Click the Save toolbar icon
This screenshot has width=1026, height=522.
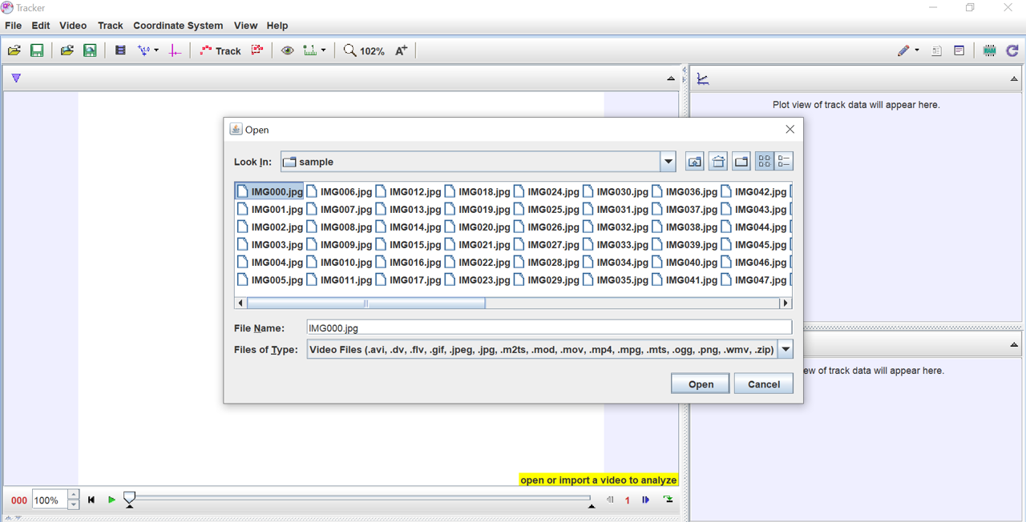(x=37, y=50)
